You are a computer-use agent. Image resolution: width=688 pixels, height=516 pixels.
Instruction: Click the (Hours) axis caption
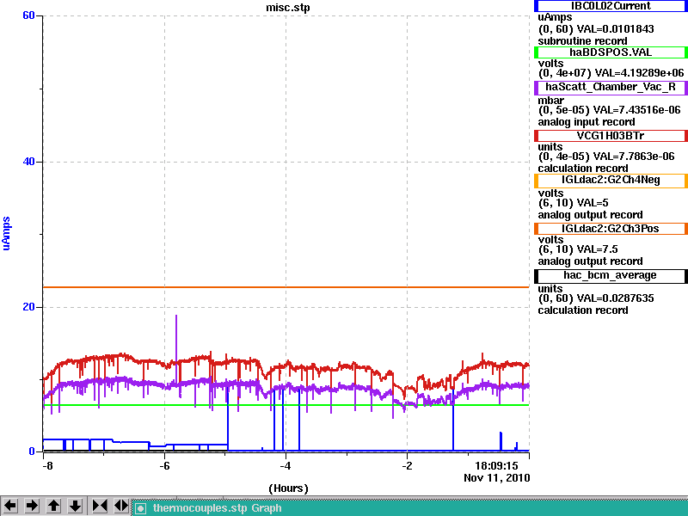(x=288, y=488)
